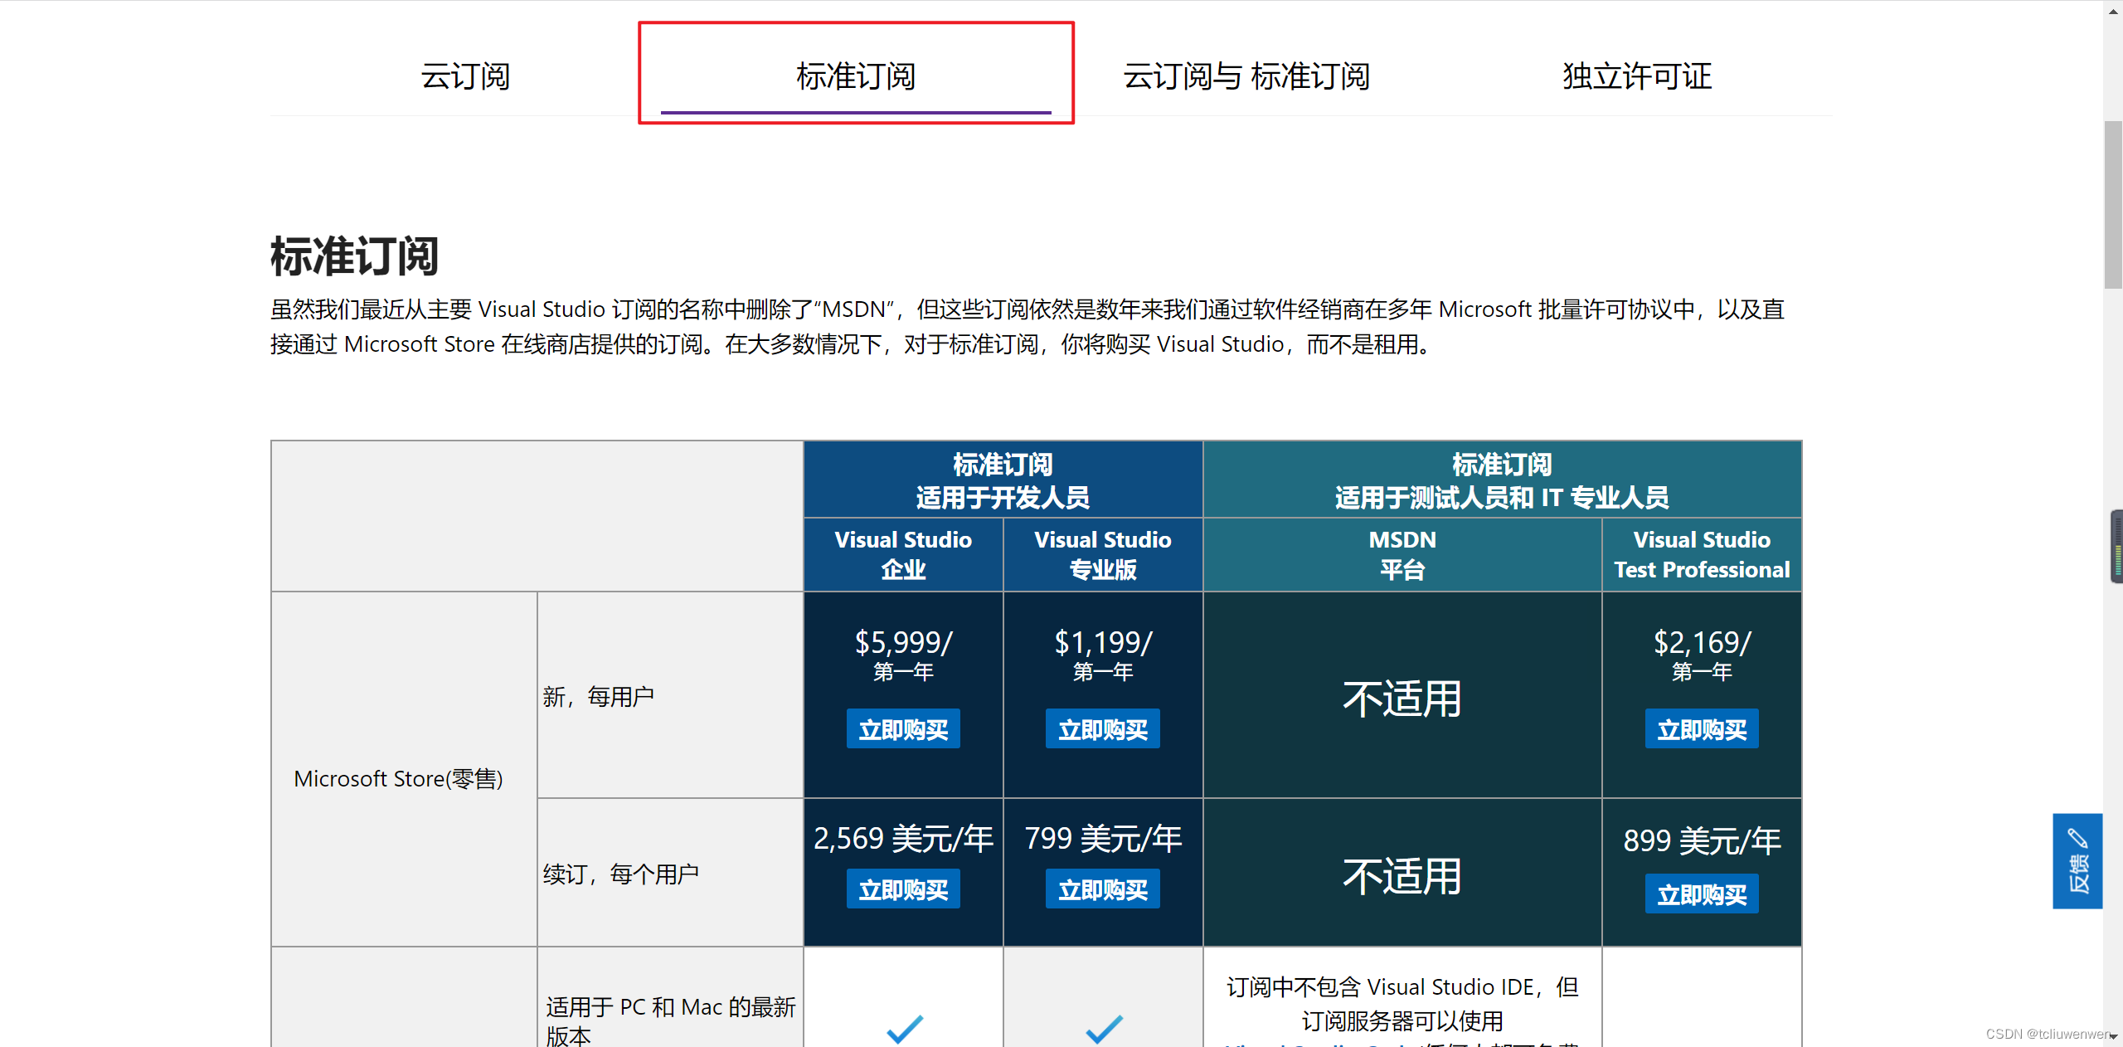Click the 799 美元/年 price text
Image resolution: width=2123 pixels, height=1047 pixels.
[x=1103, y=839]
